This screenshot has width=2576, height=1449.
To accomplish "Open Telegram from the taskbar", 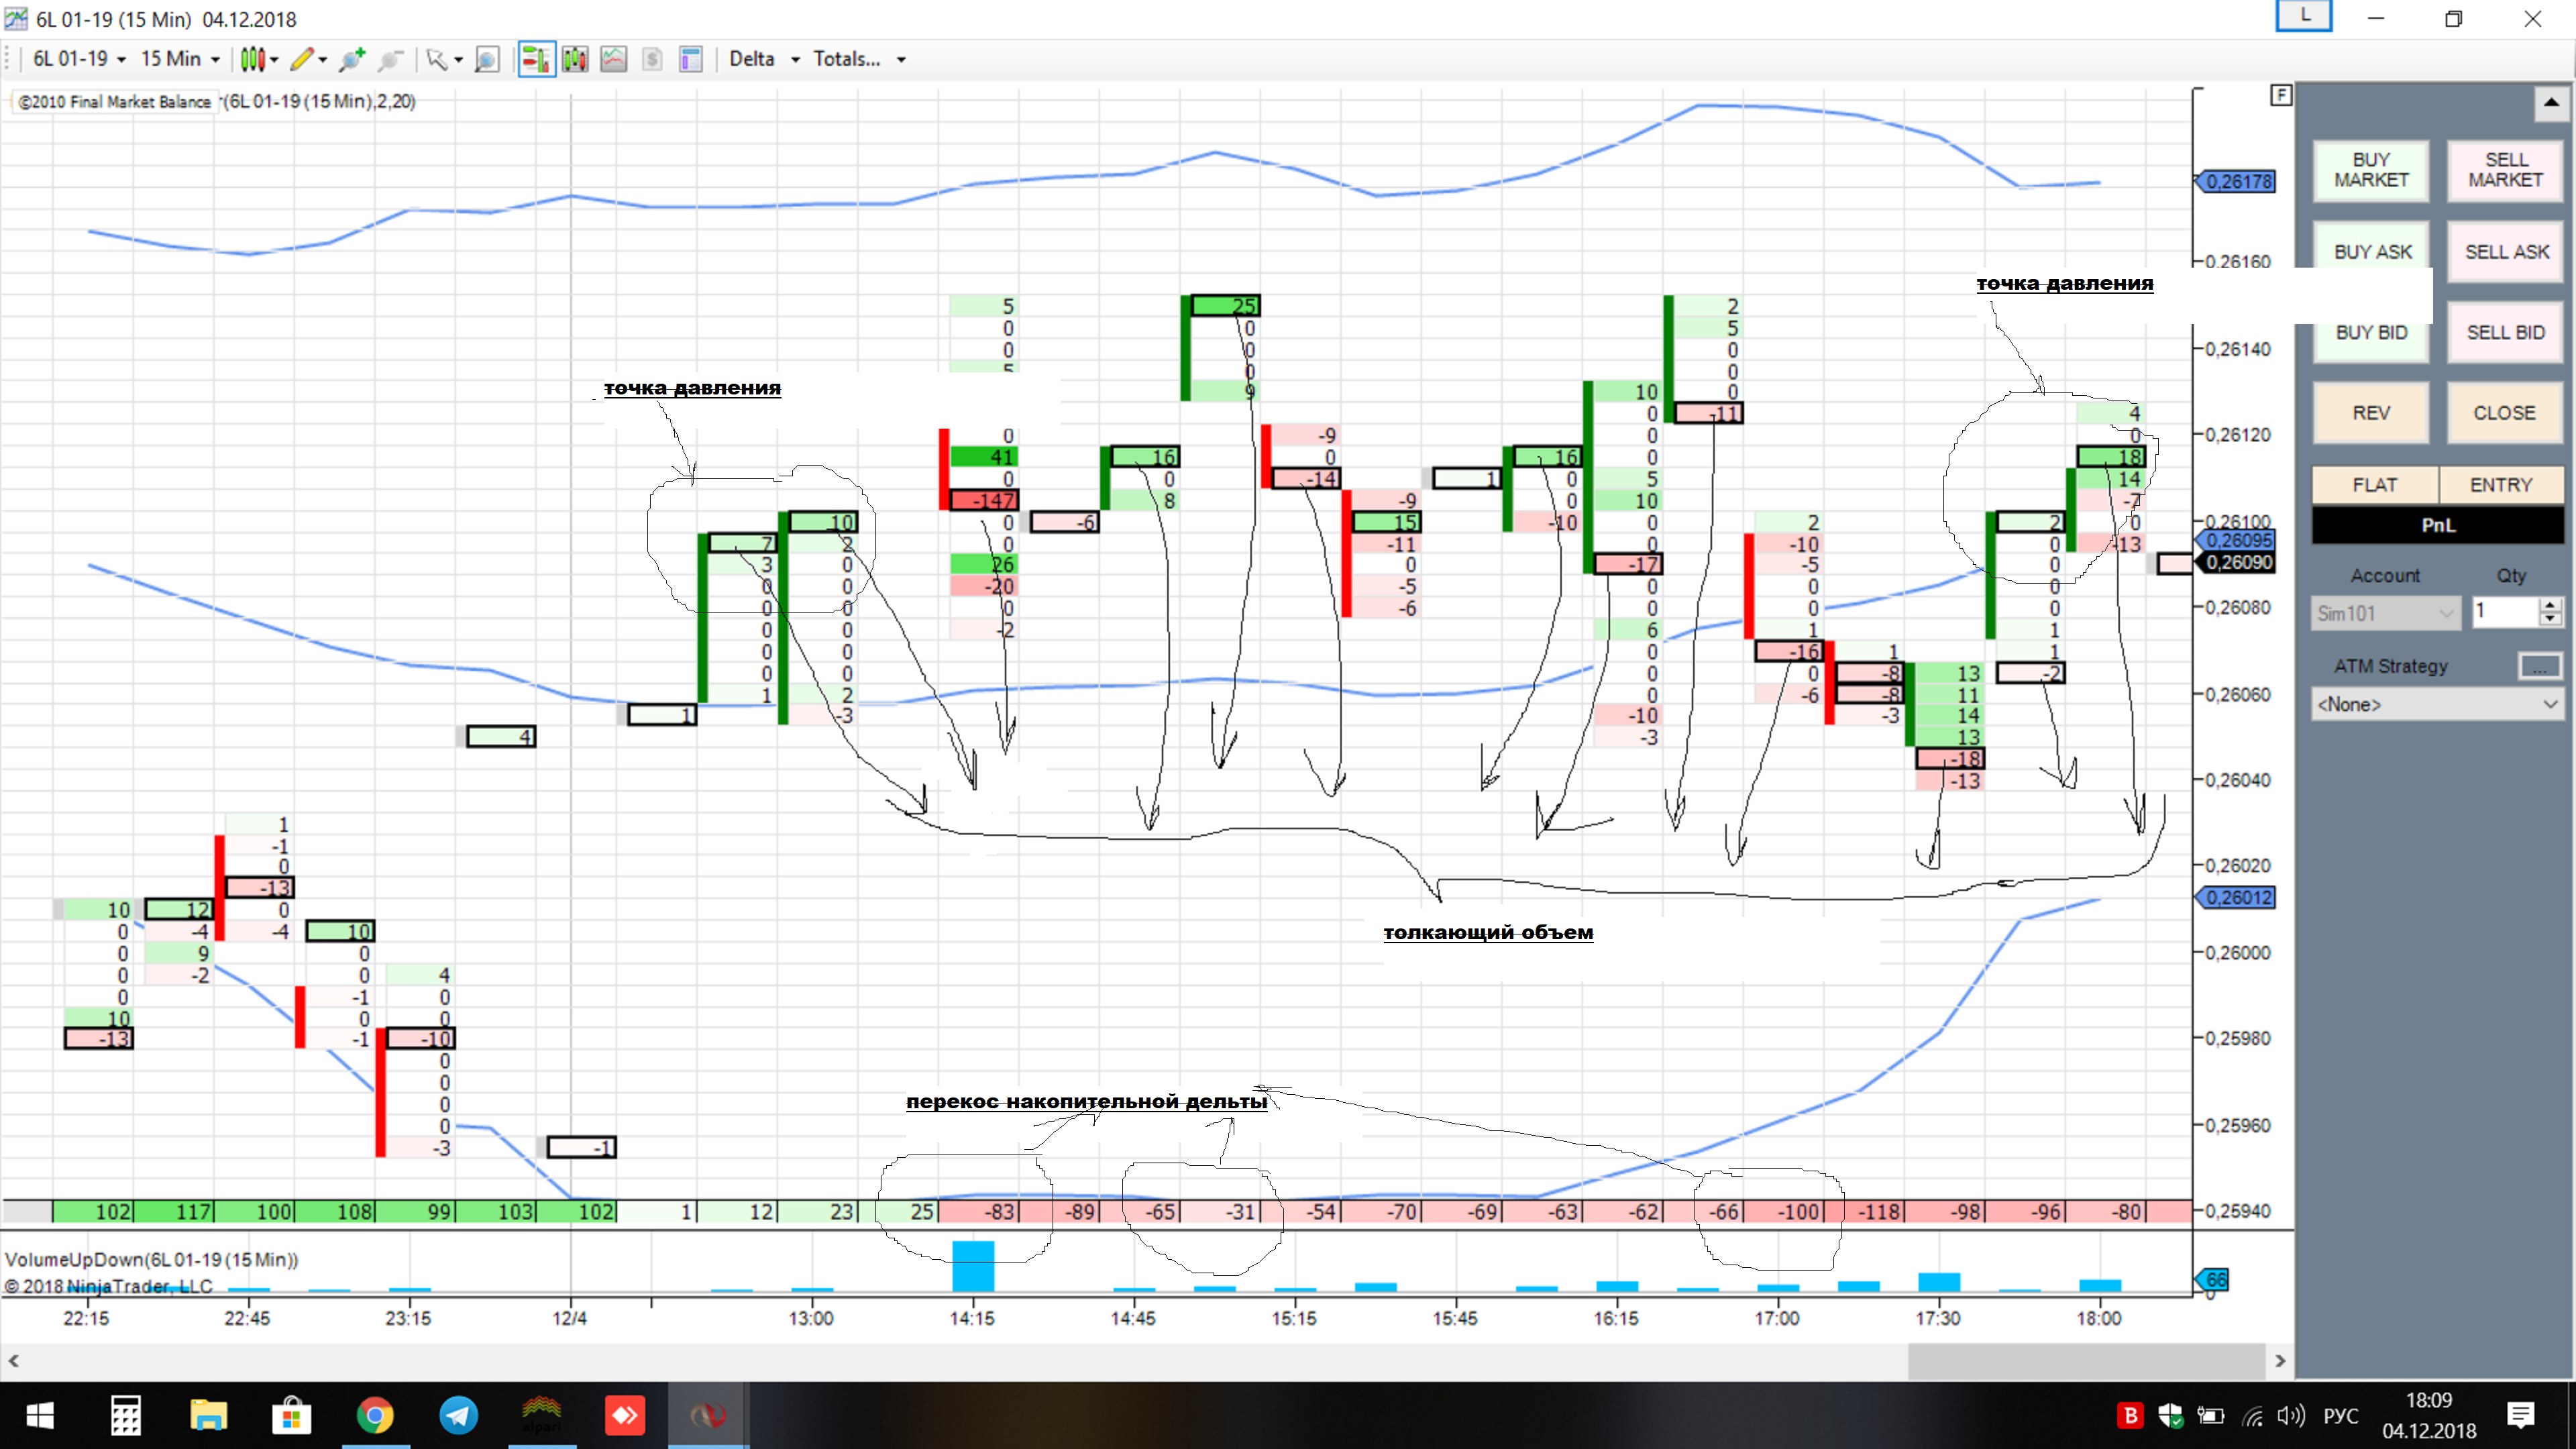I will click(458, 1415).
